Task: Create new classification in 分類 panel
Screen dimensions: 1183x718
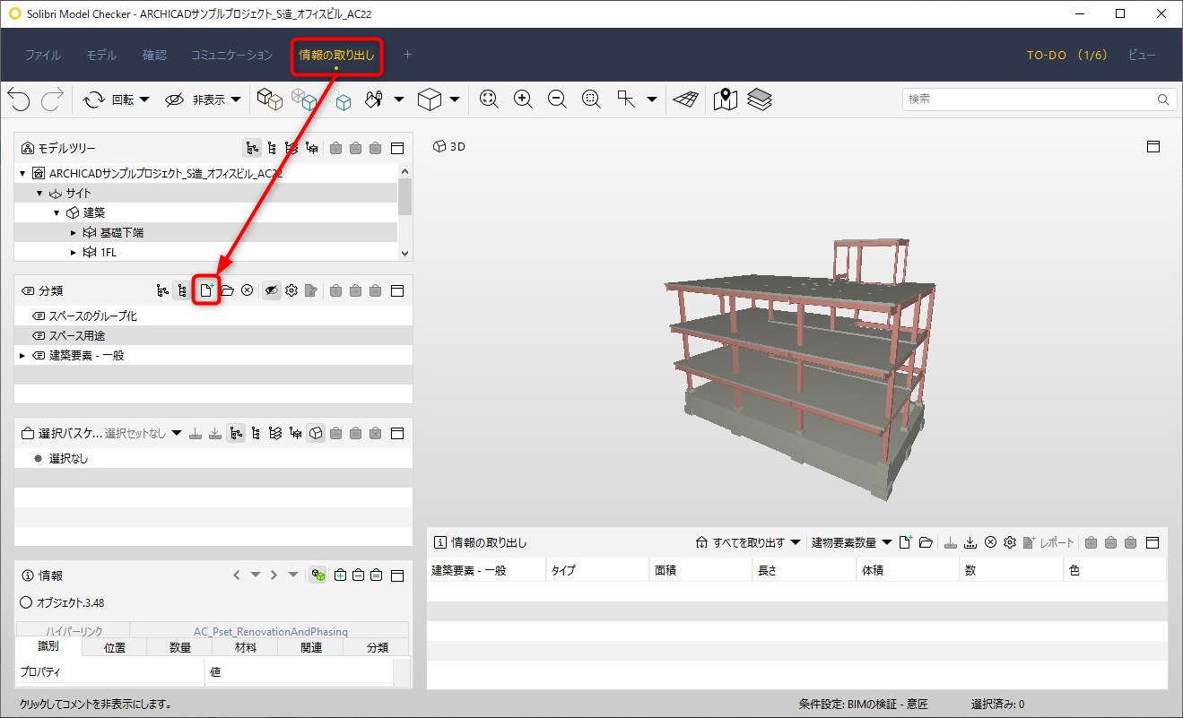Action: click(206, 290)
